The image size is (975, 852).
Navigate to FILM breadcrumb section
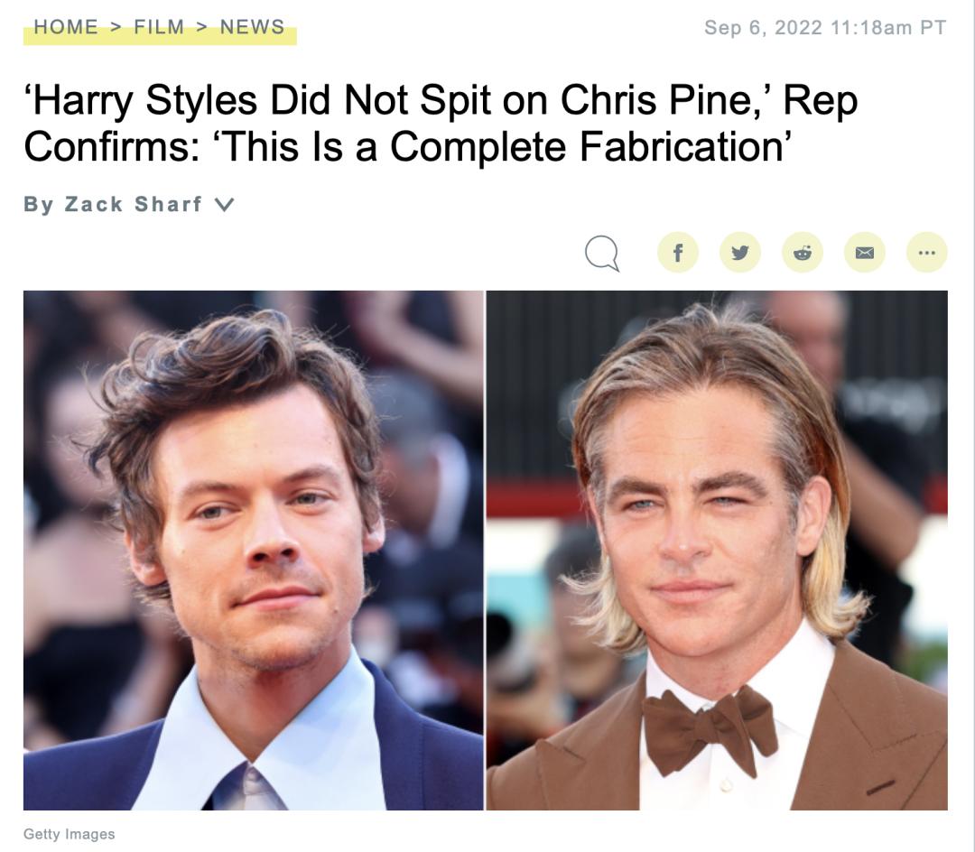pyautogui.click(x=159, y=27)
